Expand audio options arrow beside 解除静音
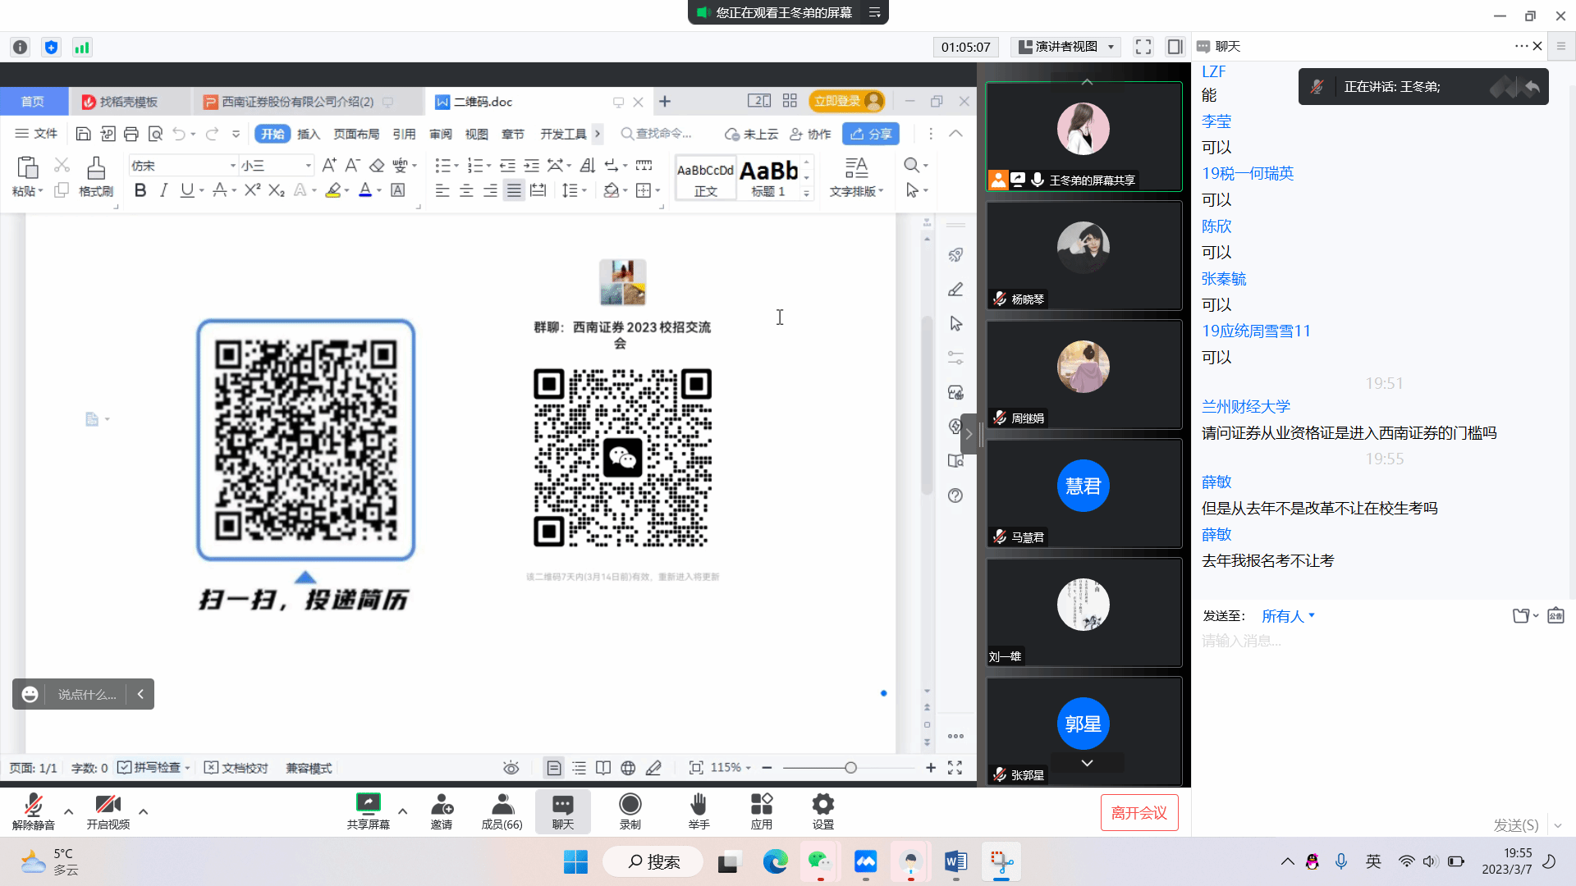Image resolution: width=1576 pixels, height=886 pixels. [68, 811]
